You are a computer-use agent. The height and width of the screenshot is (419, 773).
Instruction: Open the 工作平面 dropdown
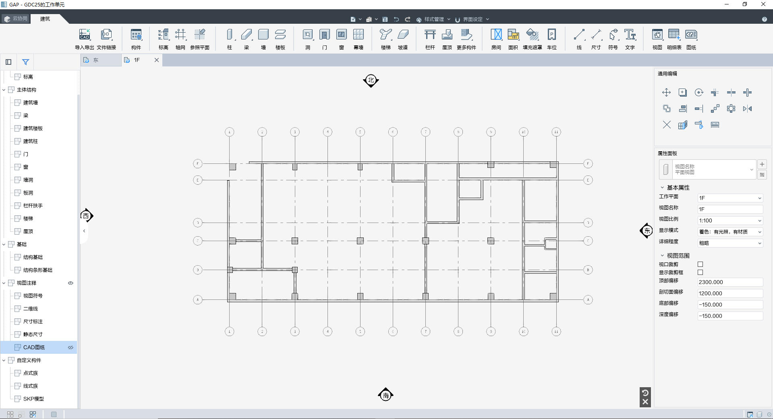point(730,198)
